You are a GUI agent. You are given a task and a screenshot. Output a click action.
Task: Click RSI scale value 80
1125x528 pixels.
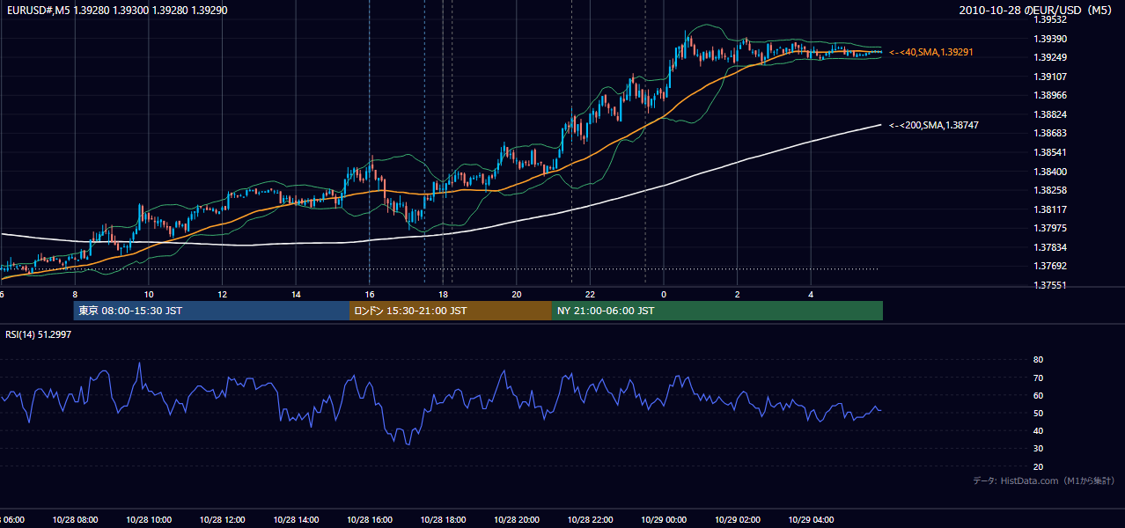point(1038,360)
